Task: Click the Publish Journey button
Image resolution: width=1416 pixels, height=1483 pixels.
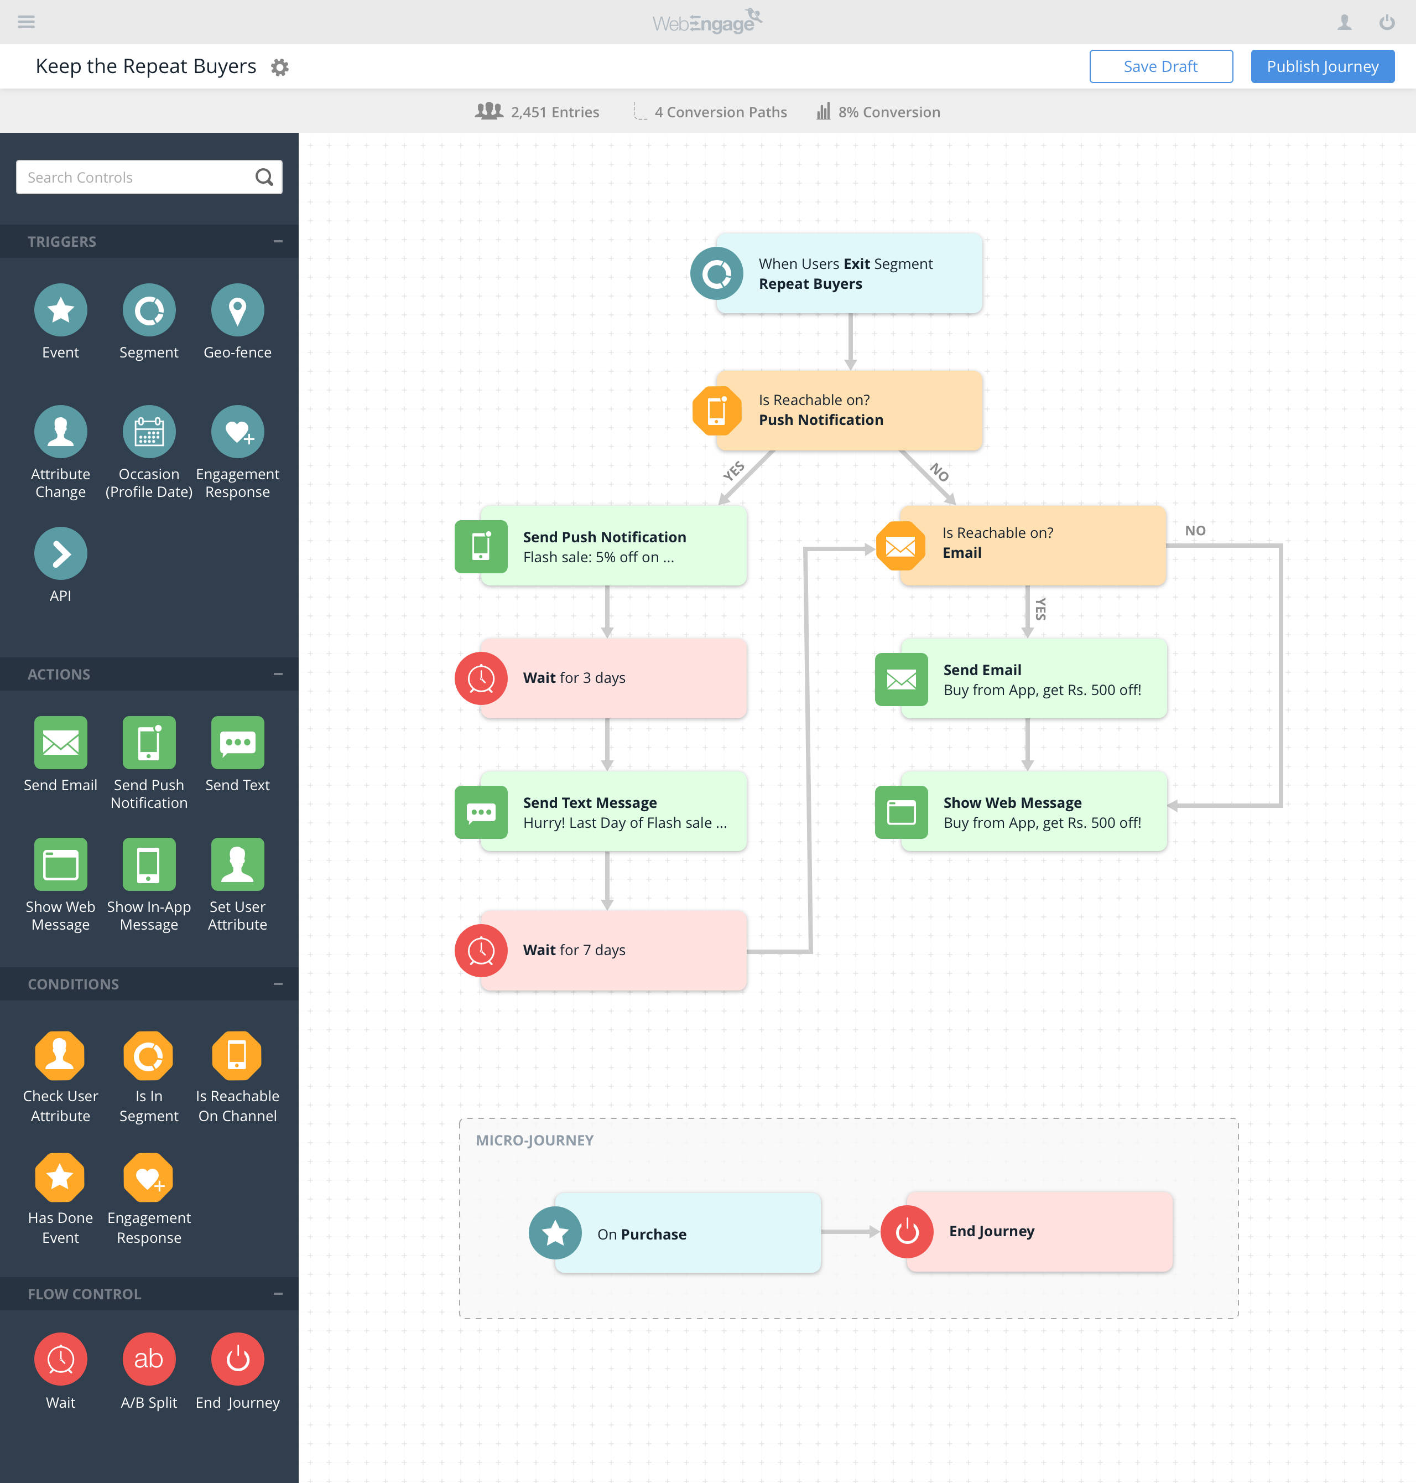Action: click(x=1321, y=66)
